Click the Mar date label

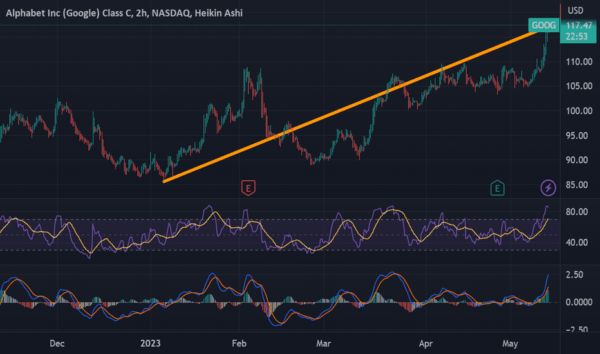tap(323, 343)
